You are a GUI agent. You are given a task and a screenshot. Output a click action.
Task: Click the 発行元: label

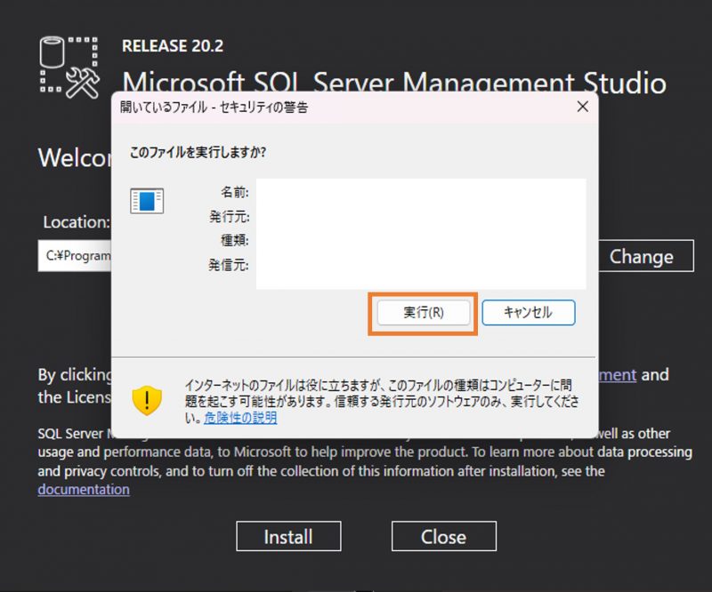(229, 217)
